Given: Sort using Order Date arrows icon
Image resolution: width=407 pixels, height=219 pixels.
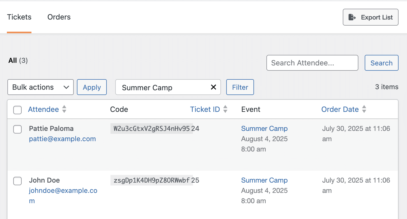Looking at the screenshot, I should (364, 109).
